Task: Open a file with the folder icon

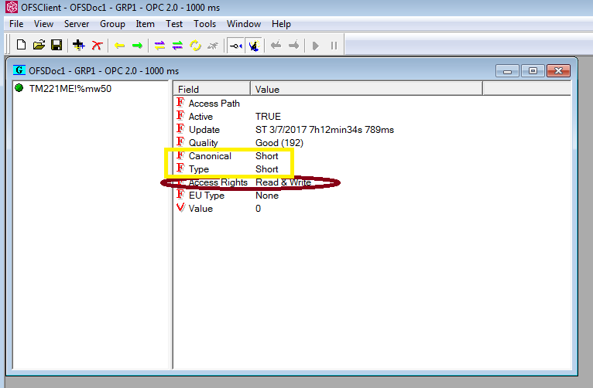Action: pos(39,46)
